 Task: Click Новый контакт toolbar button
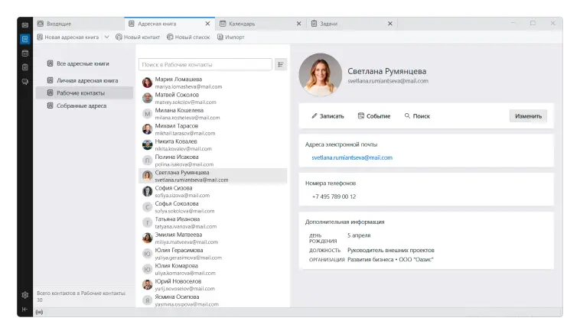tap(138, 37)
